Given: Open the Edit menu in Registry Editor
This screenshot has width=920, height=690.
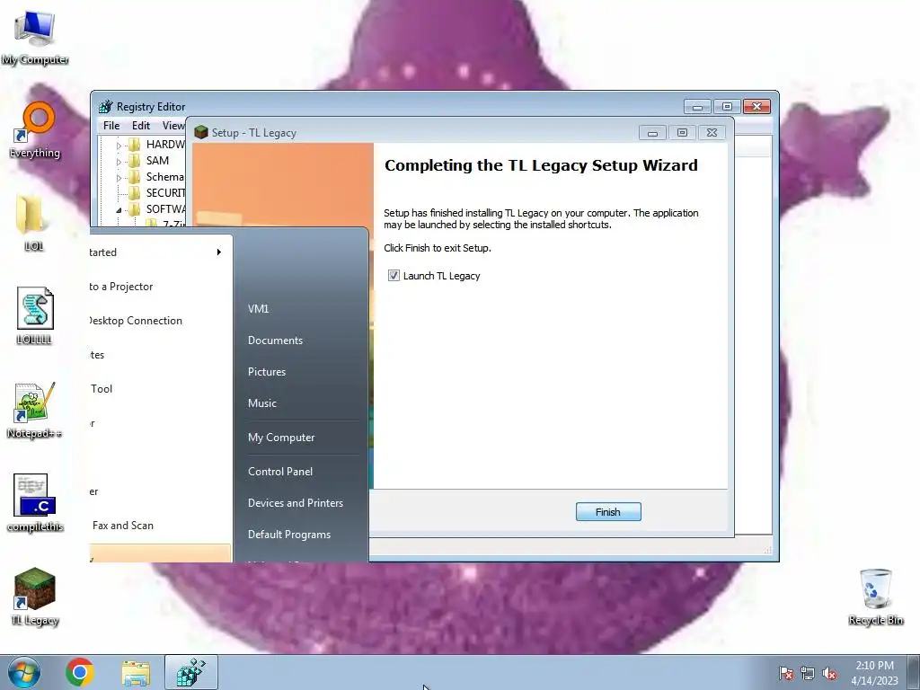Looking at the screenshot, I should tap(141, 126).
